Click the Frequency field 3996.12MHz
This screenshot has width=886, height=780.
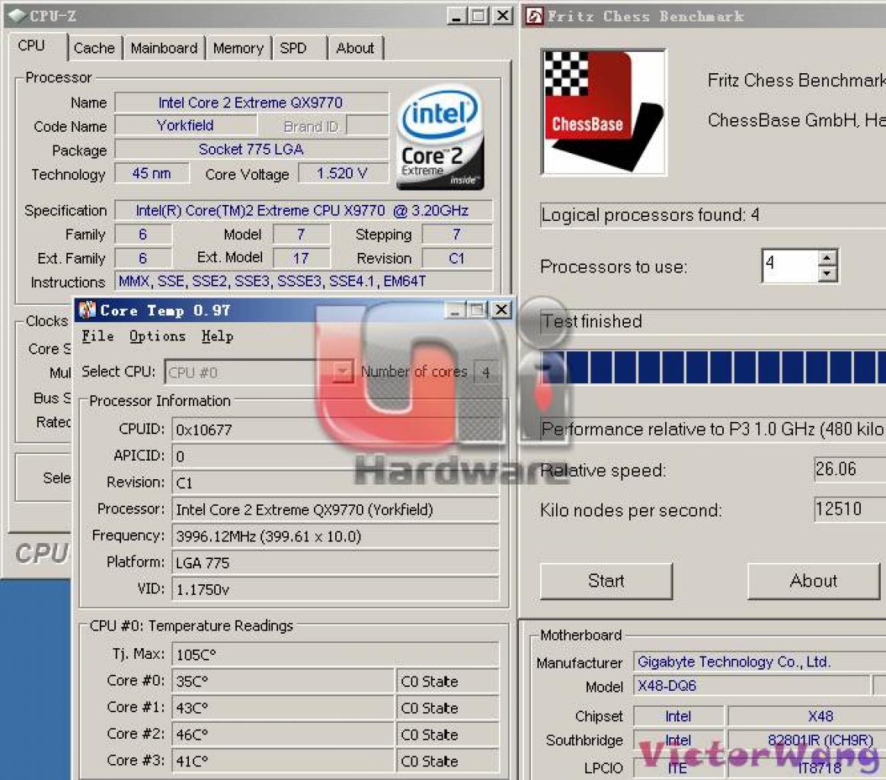tap(335, 536)
